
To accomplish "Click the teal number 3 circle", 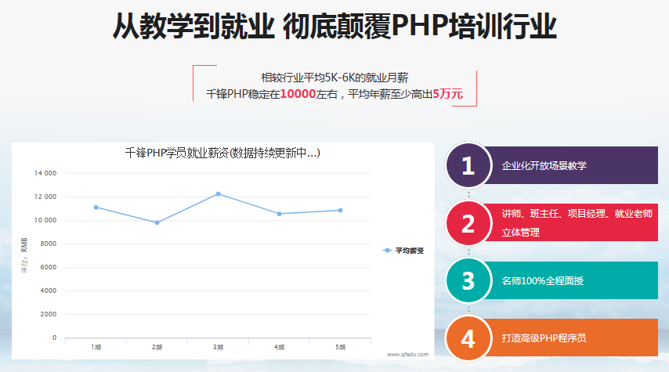I will [468, 280].
